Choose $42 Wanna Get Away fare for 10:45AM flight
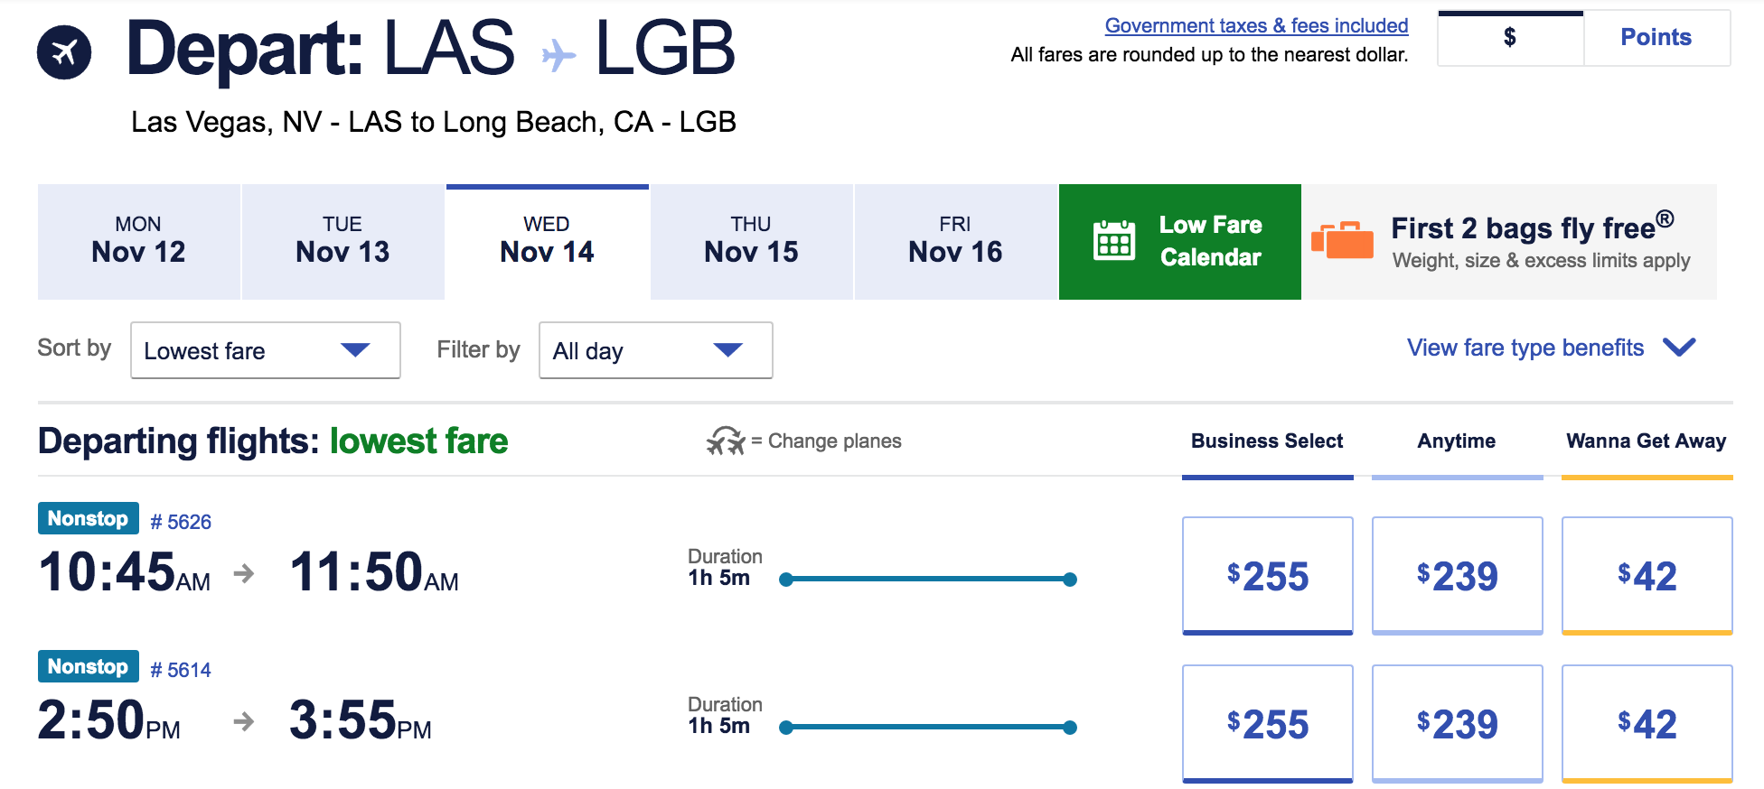This screenshot has width=1764, height=789. (1647, 576)
